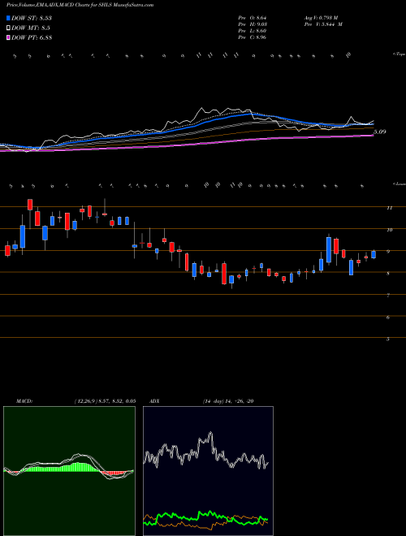Open the green MACD histogram panel
Image resolution: width=406 pixels, height=536 pixels.
tap(69, 471)
